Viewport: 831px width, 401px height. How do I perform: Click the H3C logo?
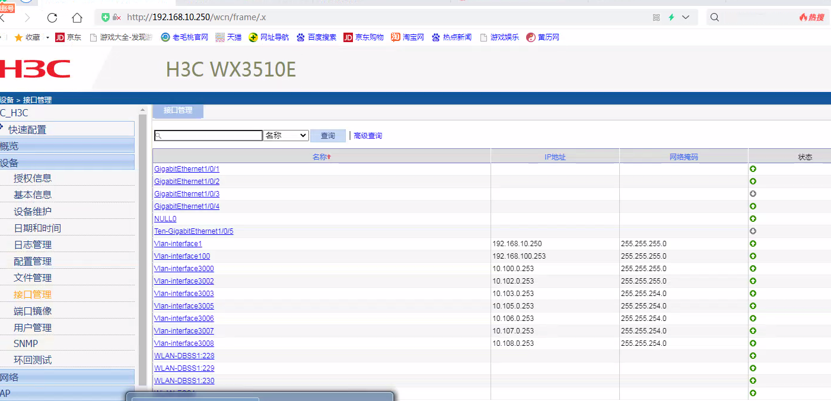(35, 69)
